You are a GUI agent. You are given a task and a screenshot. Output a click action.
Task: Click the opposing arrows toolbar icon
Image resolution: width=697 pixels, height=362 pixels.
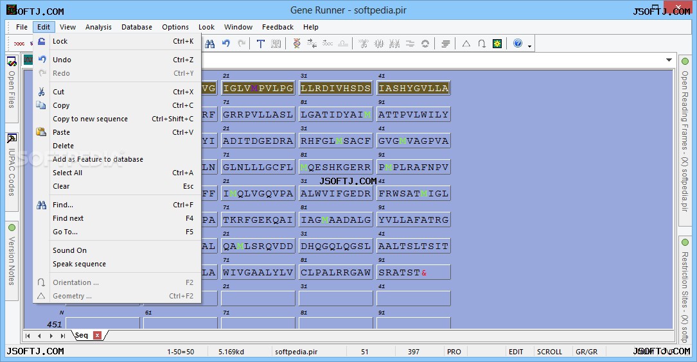pos(312,44)
